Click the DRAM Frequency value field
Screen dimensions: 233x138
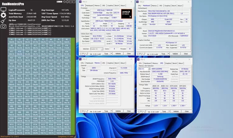tap(111, 79)
